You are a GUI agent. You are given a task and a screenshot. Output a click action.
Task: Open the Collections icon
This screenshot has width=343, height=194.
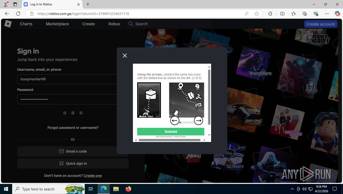click(x=305, y=14)
